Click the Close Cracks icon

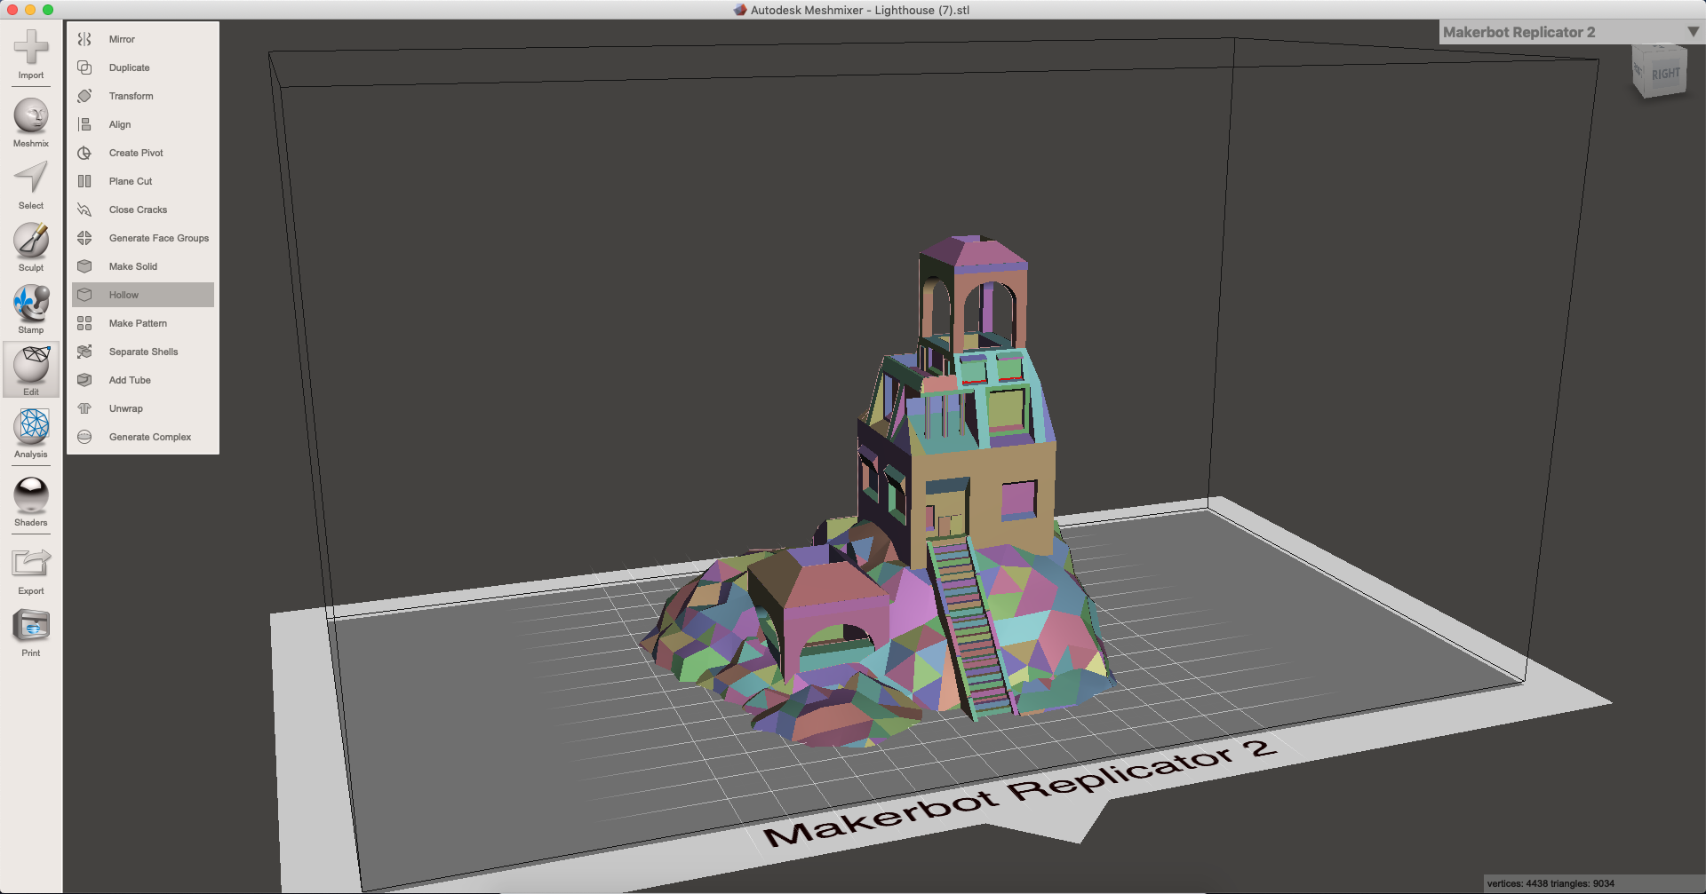(x=84, y=210)
